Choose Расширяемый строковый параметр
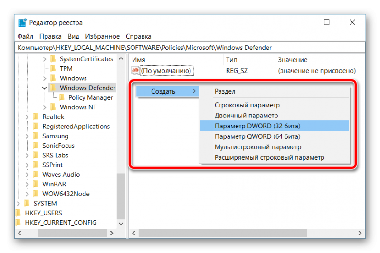The width and height of the screenshot is (380, 253). click(275, 158)
